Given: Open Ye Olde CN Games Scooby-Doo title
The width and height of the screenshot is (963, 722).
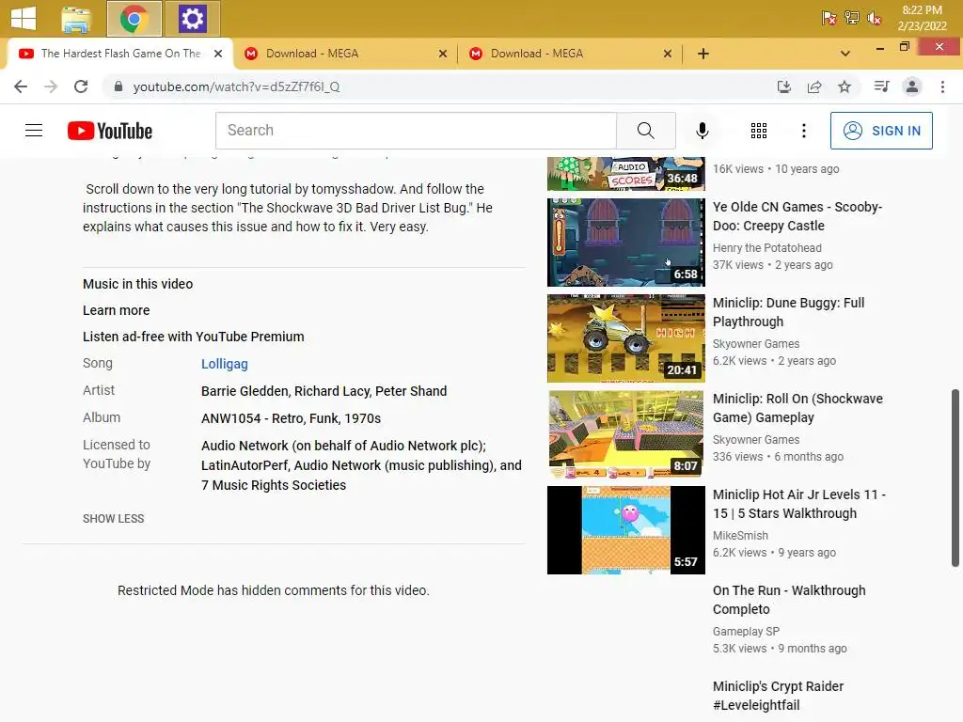Looking at the screenshot, I should point(797,216).
